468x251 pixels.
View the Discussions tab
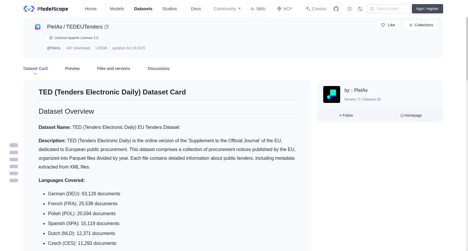pyautogui.click(x=159, y=69)
